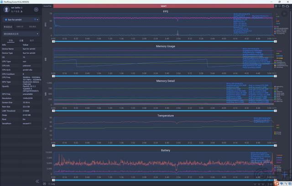Collapse the left sidebar with double chevron

pyautogui.click(x=37, y=181)
